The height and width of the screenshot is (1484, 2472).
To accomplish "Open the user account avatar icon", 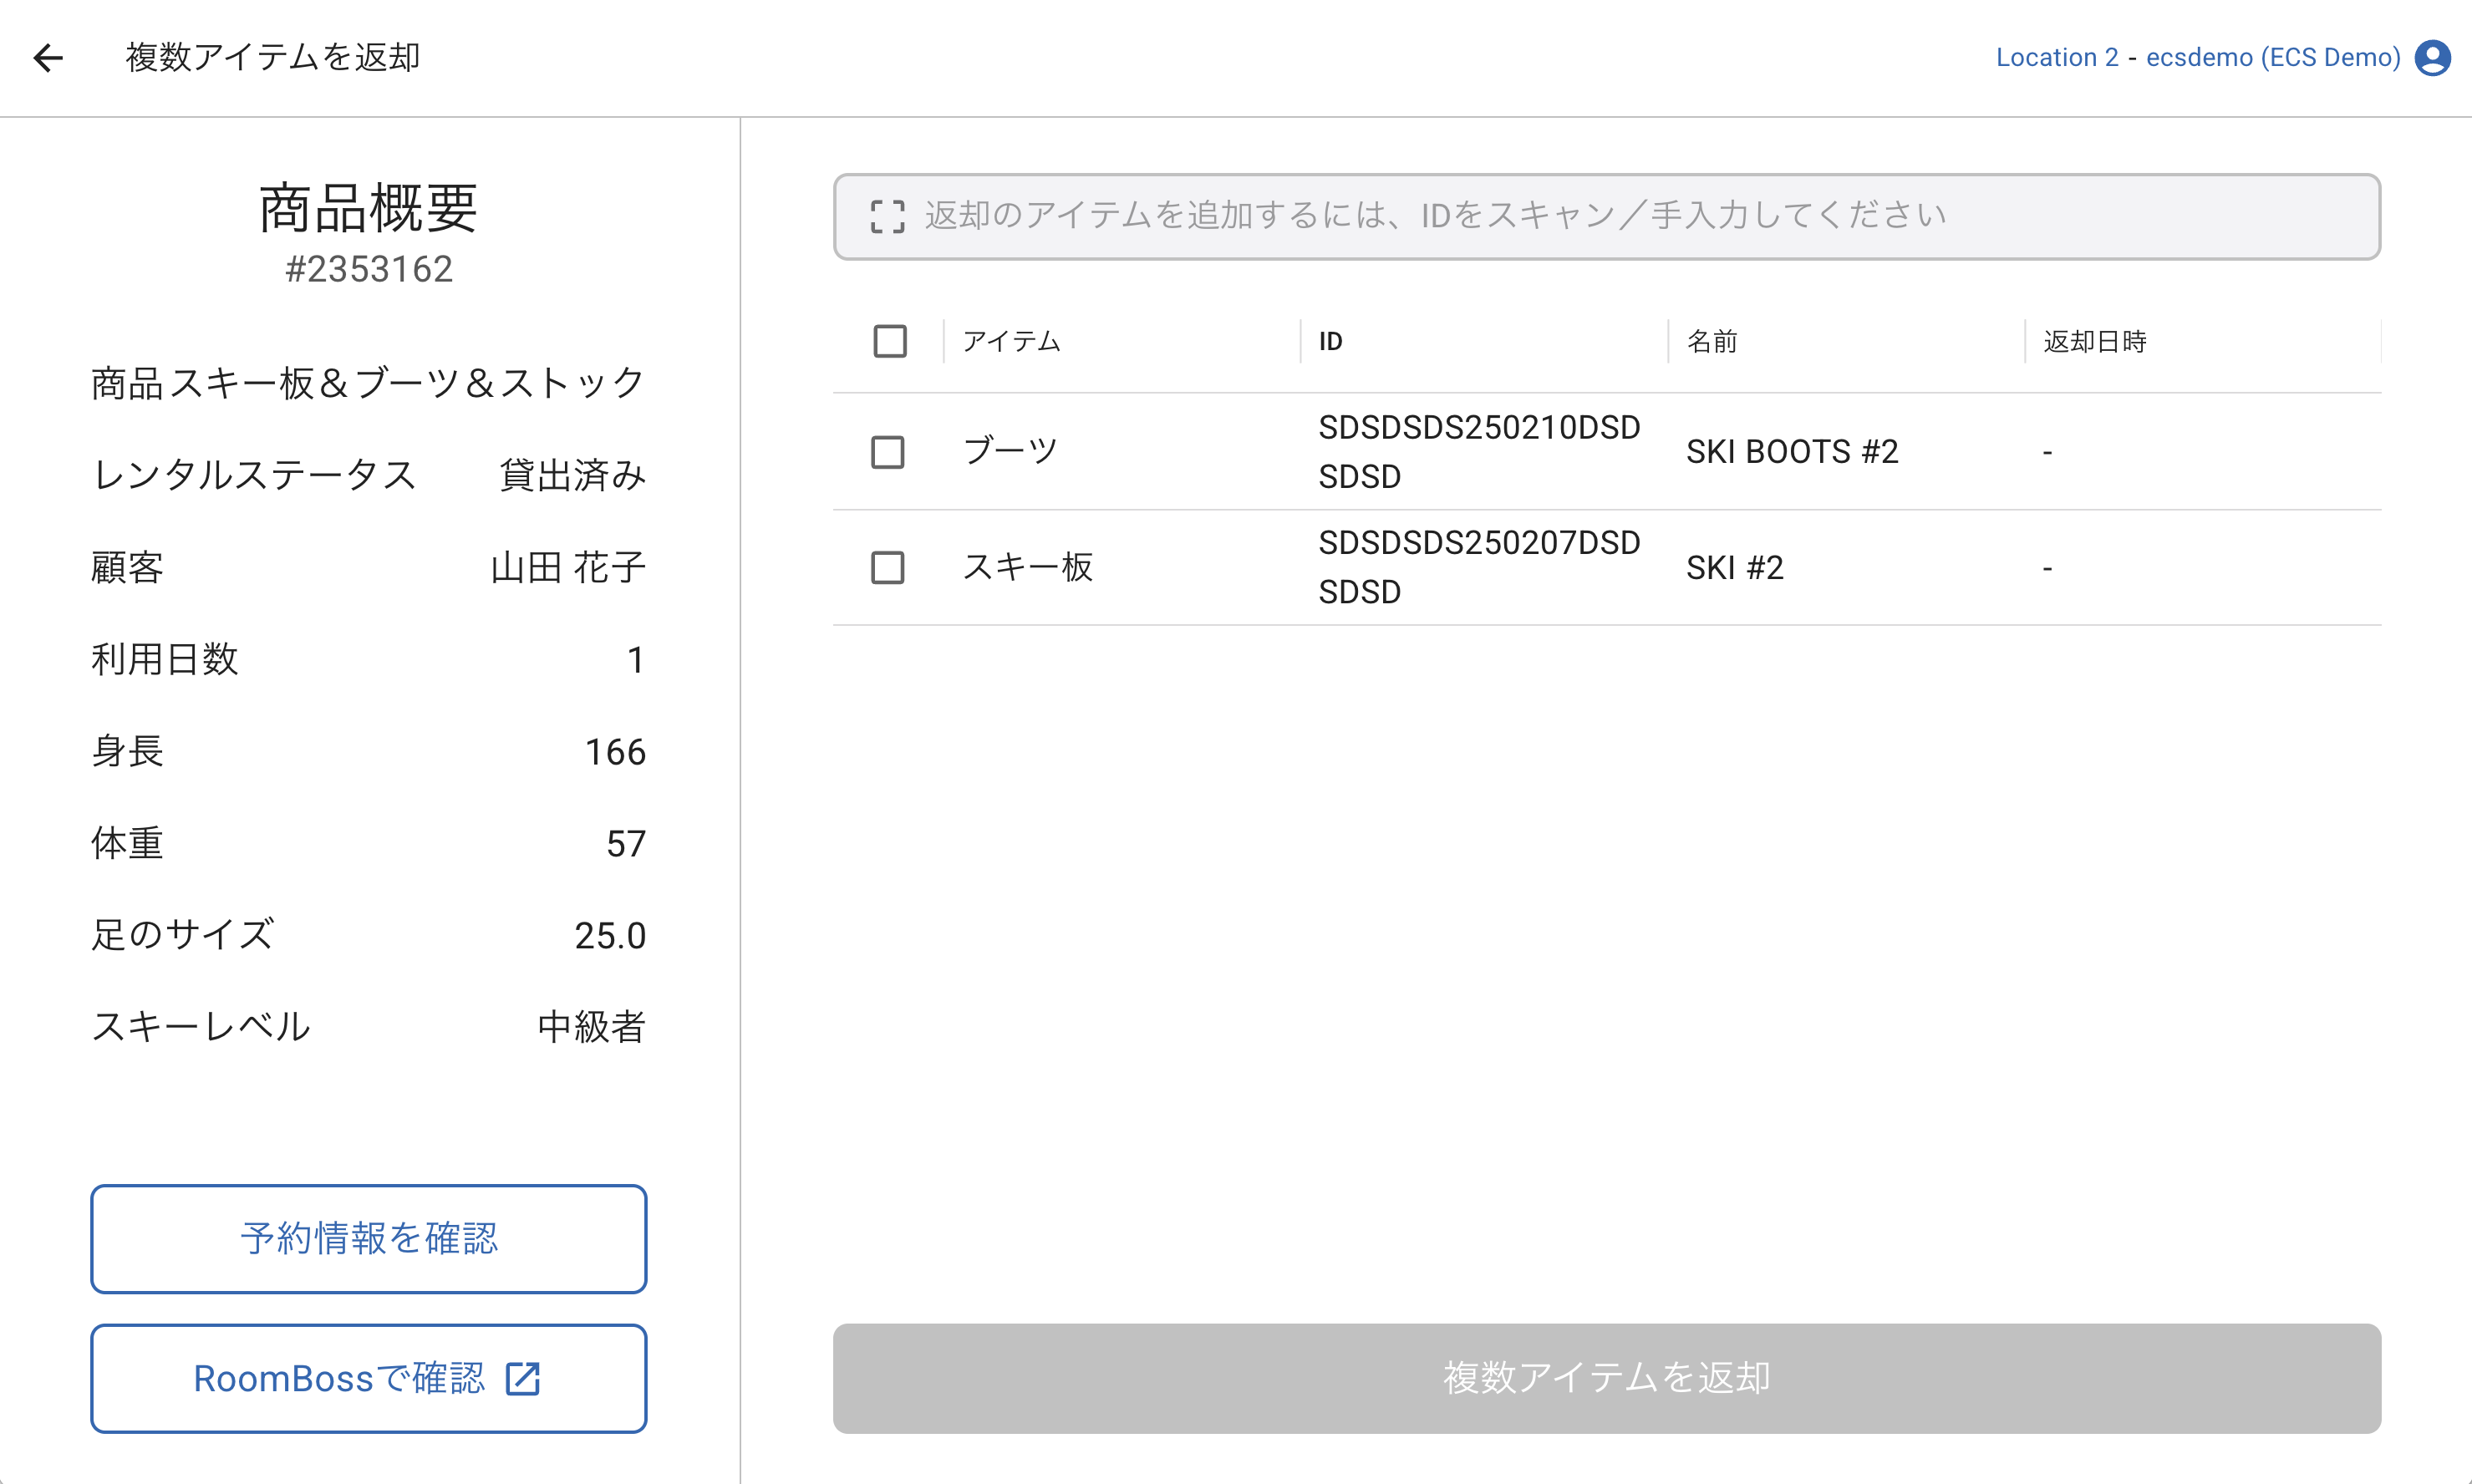I will click(x=2432, y=58).
